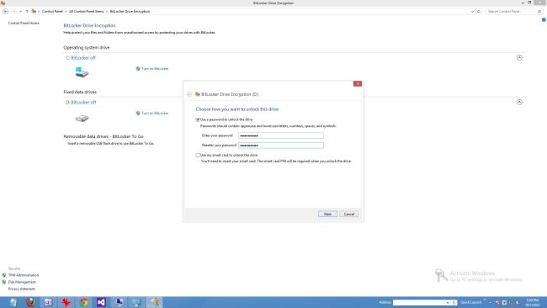Click the BitLocker keys taskbar icon

(x=154, y=302)
